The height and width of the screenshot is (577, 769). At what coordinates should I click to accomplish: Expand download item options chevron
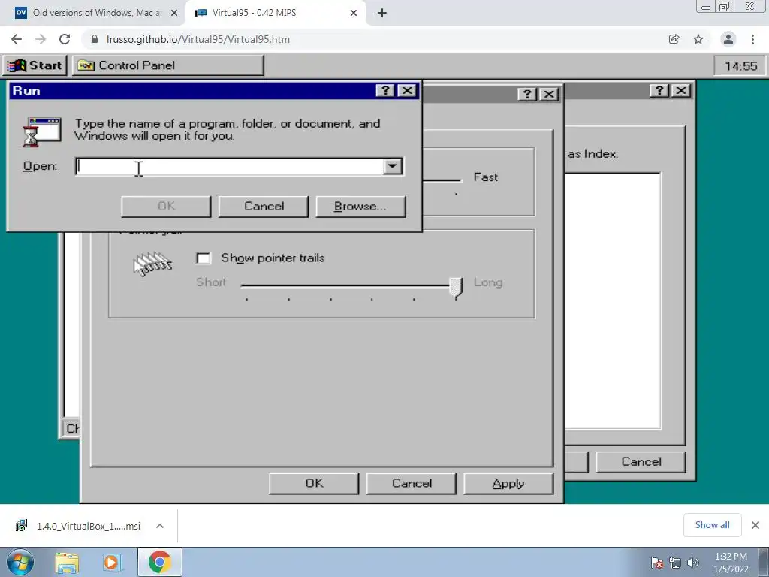click(x=160, y=526)
